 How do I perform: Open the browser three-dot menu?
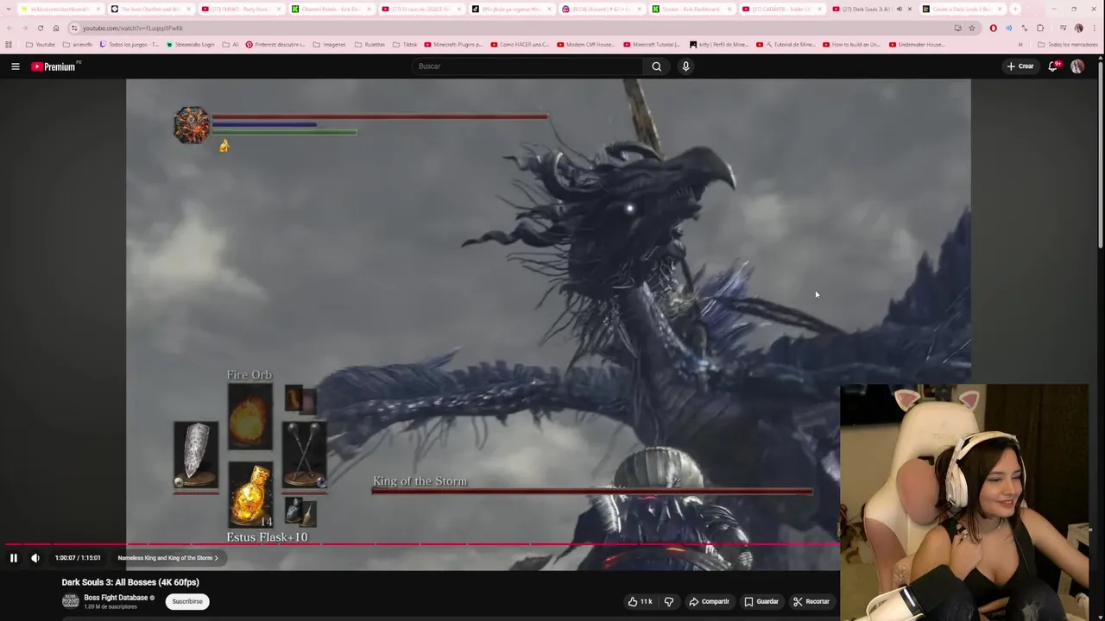1094,28
